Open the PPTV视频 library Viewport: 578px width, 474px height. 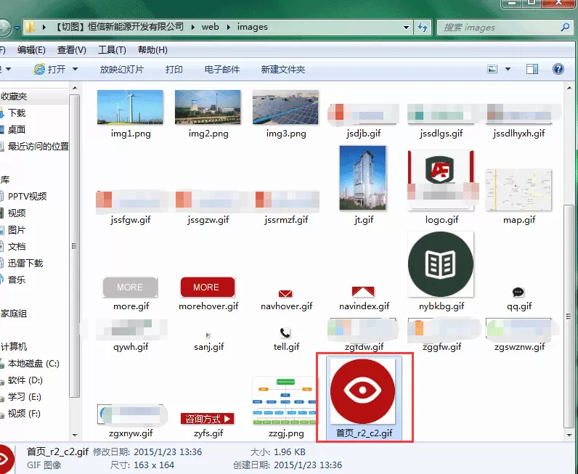(x=27, y=196)
